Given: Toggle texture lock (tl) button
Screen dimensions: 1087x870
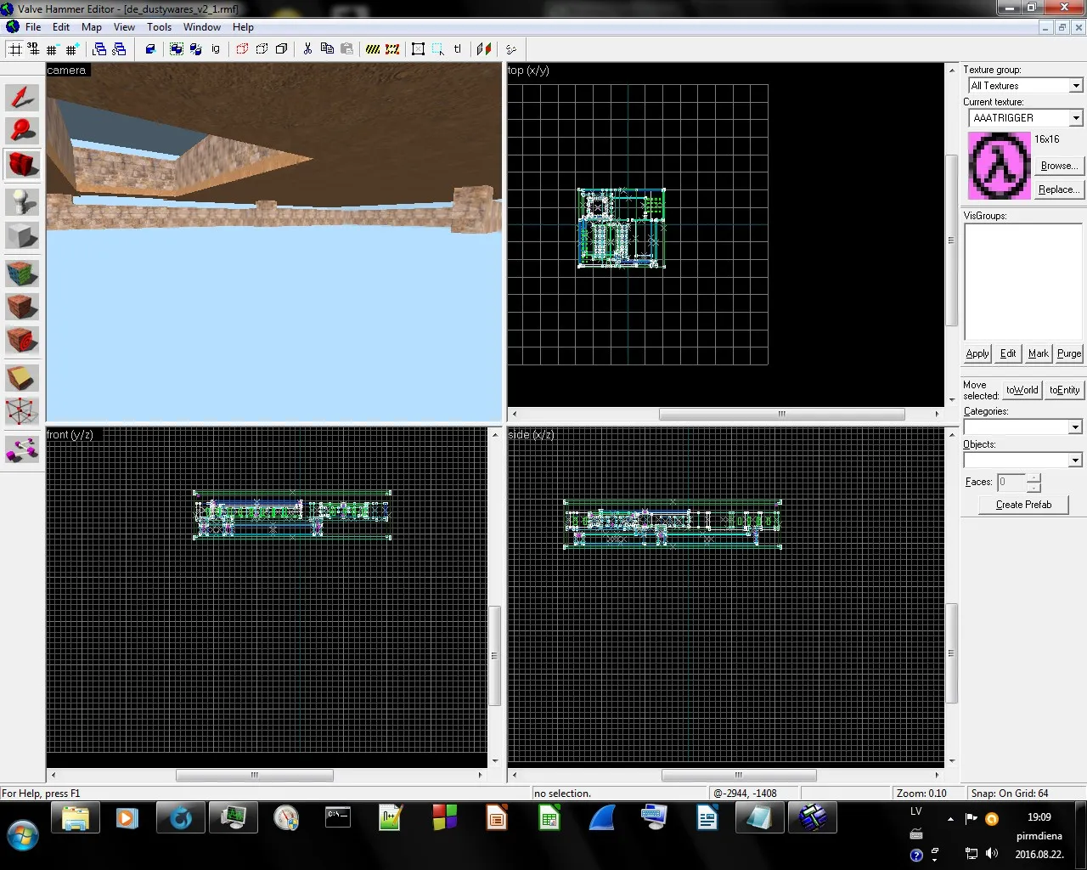Looking at the screenshot, I should click(458, 49).
